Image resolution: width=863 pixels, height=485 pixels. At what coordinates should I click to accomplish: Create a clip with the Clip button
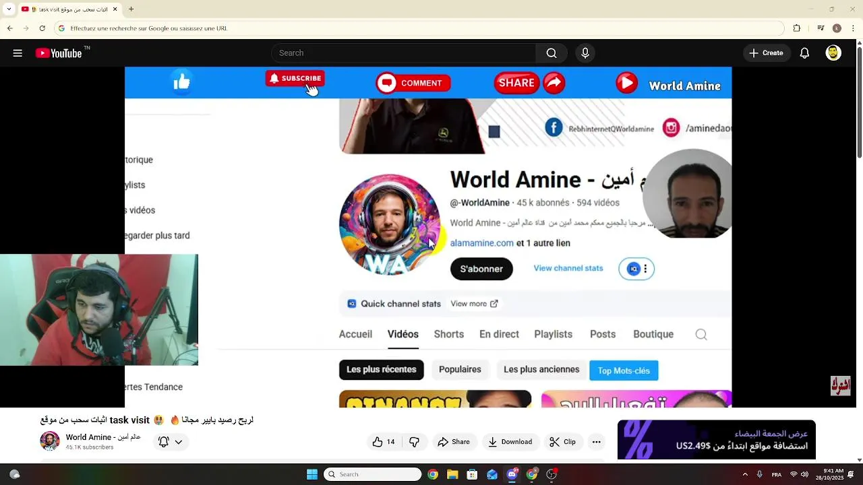click(x=563, y=442)
